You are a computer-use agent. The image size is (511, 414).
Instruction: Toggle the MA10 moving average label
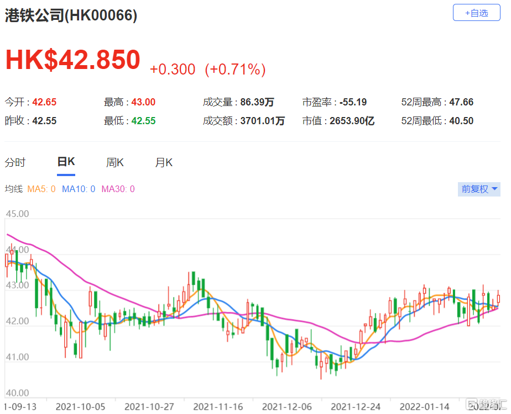coord(79,189)
